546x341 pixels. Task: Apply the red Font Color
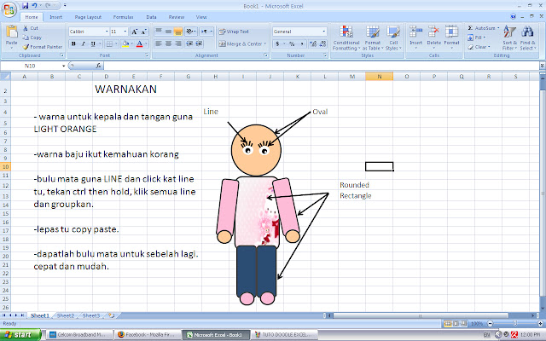click(x=139, y=43)
